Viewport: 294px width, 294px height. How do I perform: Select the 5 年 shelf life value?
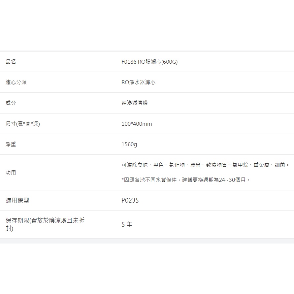(127, 224)
